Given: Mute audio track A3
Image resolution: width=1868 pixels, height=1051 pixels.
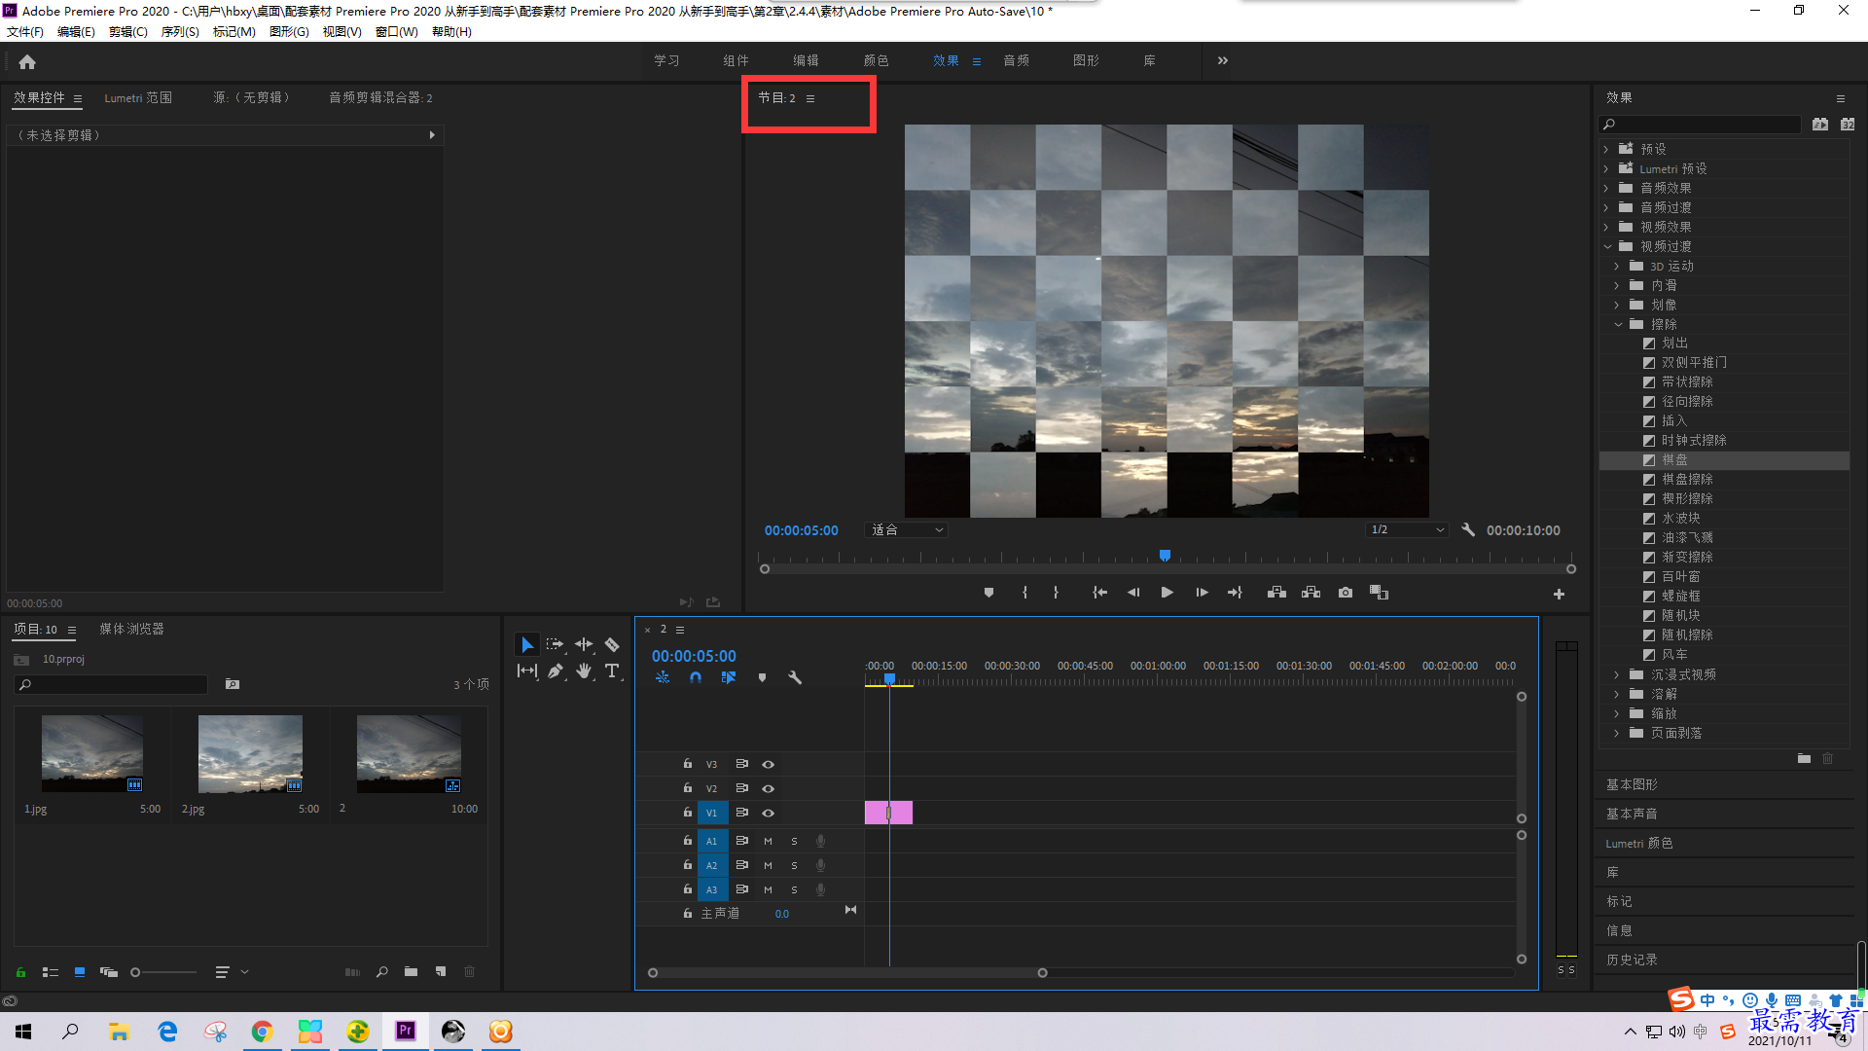Looking at the screenshot, I should (x=768, y=889).
